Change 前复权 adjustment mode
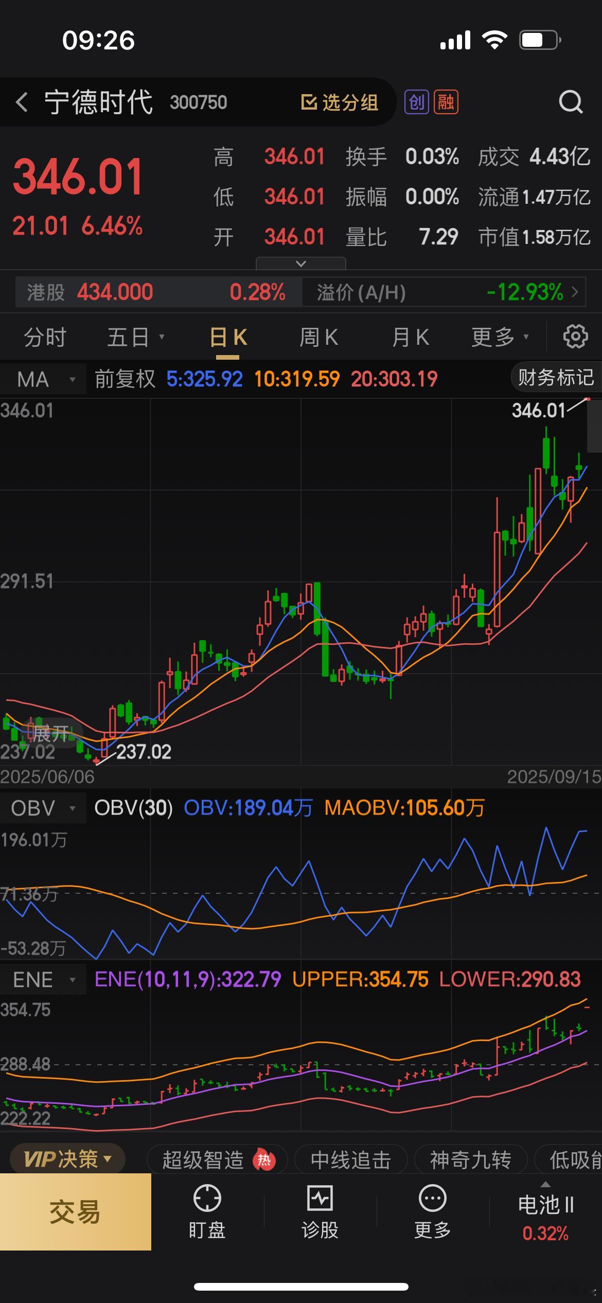The image size is (602, 1303). pyautogui.click(x=125, y=379)
